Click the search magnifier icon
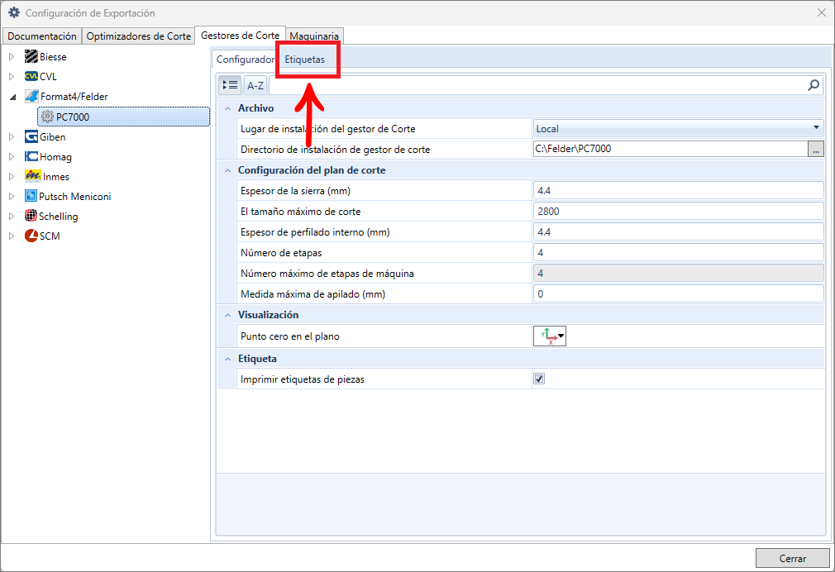The height and width of the screenshot is (572, 835). coord(814,85)
